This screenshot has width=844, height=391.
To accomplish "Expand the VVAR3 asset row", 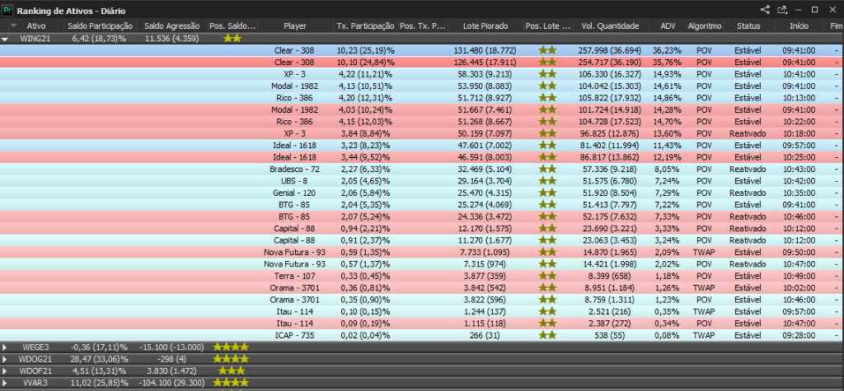I will click(x=5, y=383).
